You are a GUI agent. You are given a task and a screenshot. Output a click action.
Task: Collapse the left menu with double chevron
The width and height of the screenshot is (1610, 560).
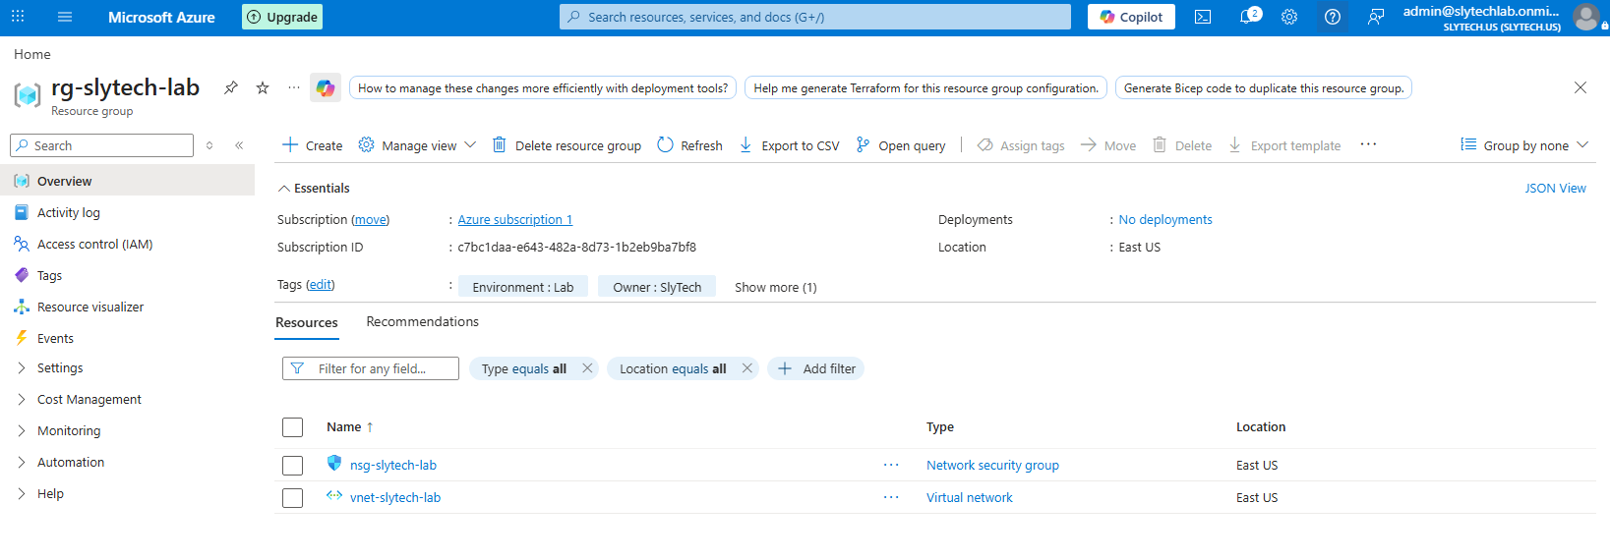click(x=239, y=145)
